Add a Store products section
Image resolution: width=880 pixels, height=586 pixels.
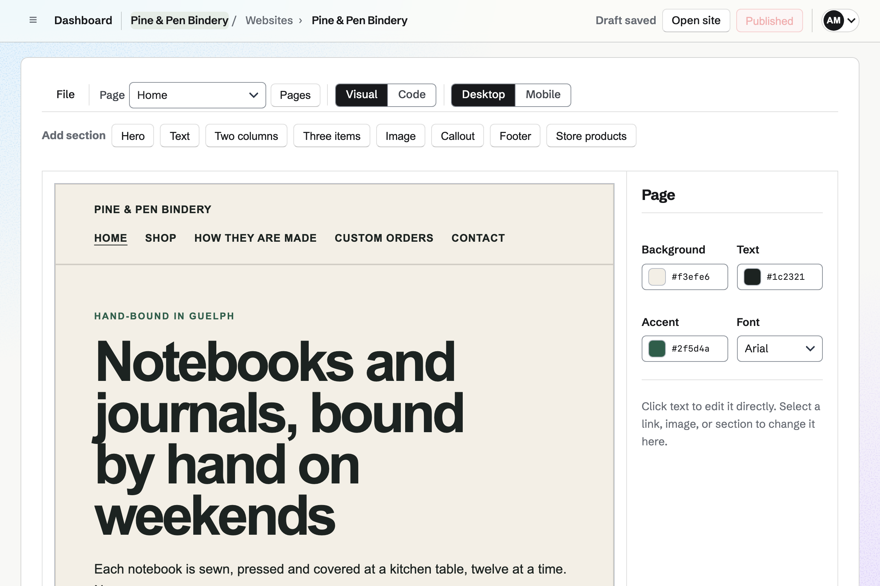coord(591,136)
